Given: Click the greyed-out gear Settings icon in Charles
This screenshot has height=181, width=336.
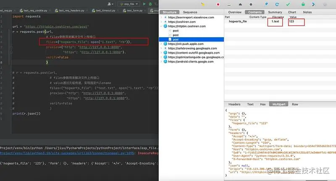Looking at the screenshot, I should click(325, 5).
